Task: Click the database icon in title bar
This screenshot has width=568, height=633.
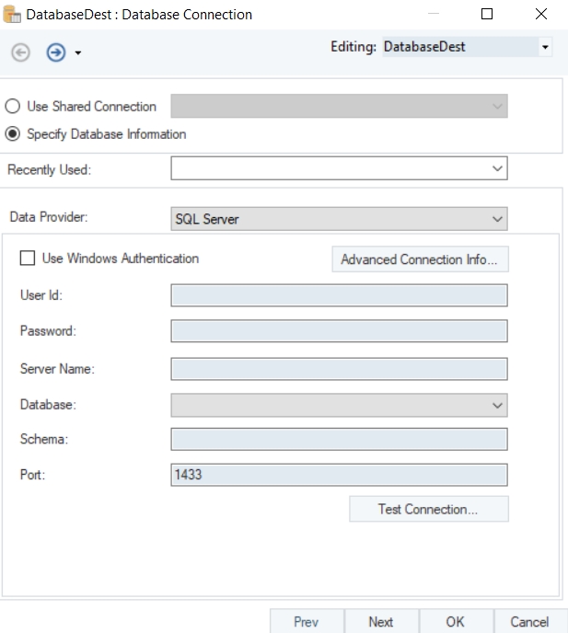Action: 11,15
